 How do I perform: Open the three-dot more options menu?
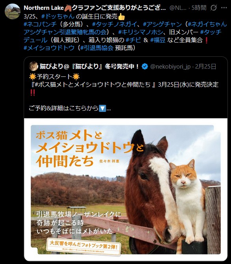(x=224, y=8)
